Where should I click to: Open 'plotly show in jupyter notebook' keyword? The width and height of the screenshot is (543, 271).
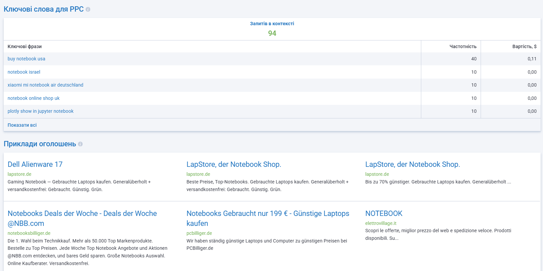coord(40,111)
